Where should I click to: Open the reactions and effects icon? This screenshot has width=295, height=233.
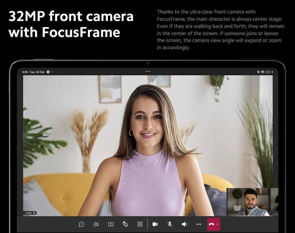(125, 224)
